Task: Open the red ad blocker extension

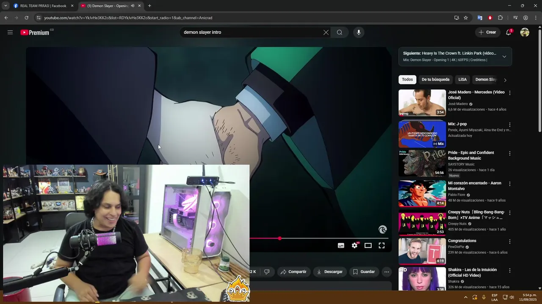Action: pyautogui.click(x=490, y=18)
